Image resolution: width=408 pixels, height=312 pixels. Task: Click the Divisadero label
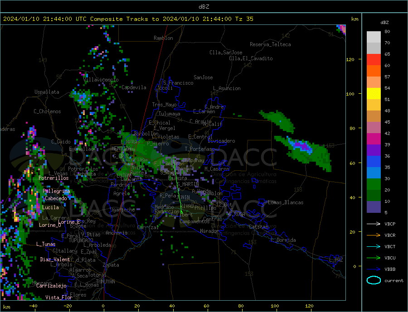[221, 141]
